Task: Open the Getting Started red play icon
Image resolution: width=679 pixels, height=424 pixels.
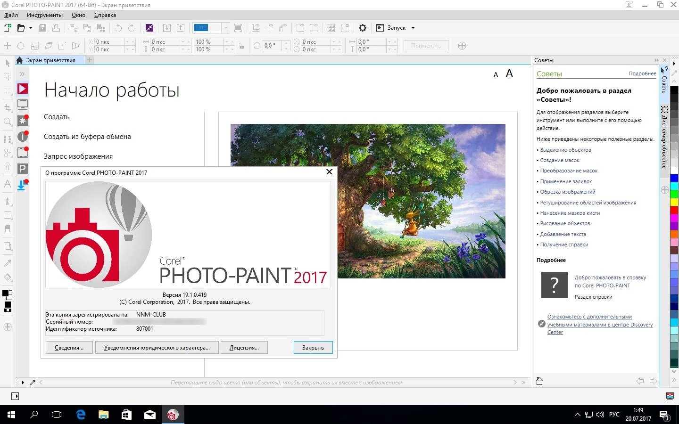Action: (22, 89)
